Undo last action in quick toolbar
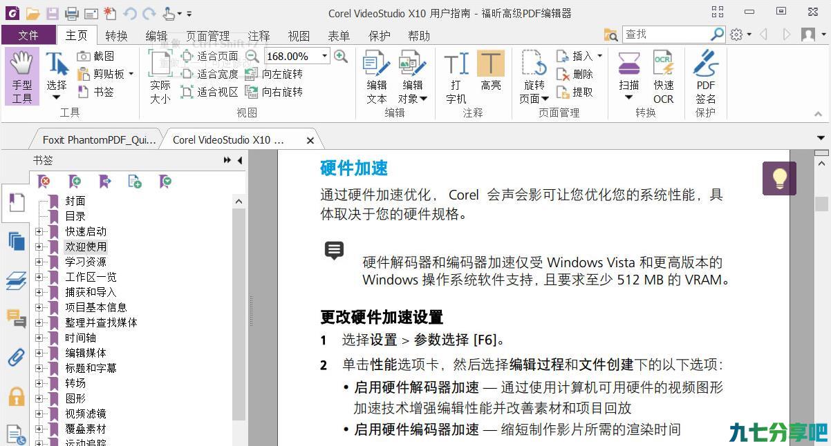 pos(130,13)
